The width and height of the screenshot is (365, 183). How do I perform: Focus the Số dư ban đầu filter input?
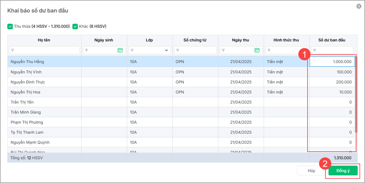[x=332, y=50]
